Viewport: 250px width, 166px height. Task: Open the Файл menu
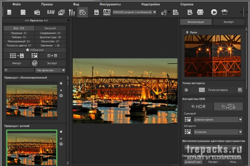16,4
